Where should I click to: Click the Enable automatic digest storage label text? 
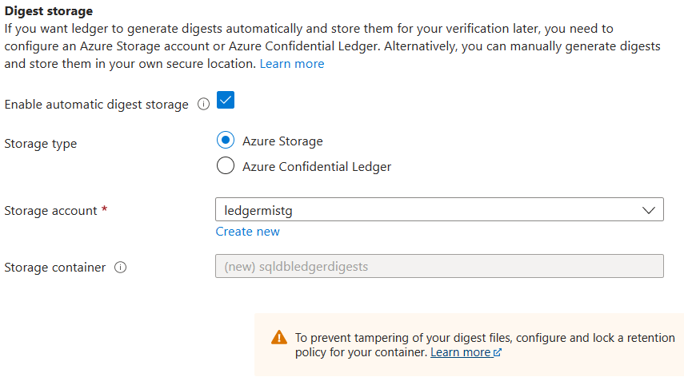[97, 105]
